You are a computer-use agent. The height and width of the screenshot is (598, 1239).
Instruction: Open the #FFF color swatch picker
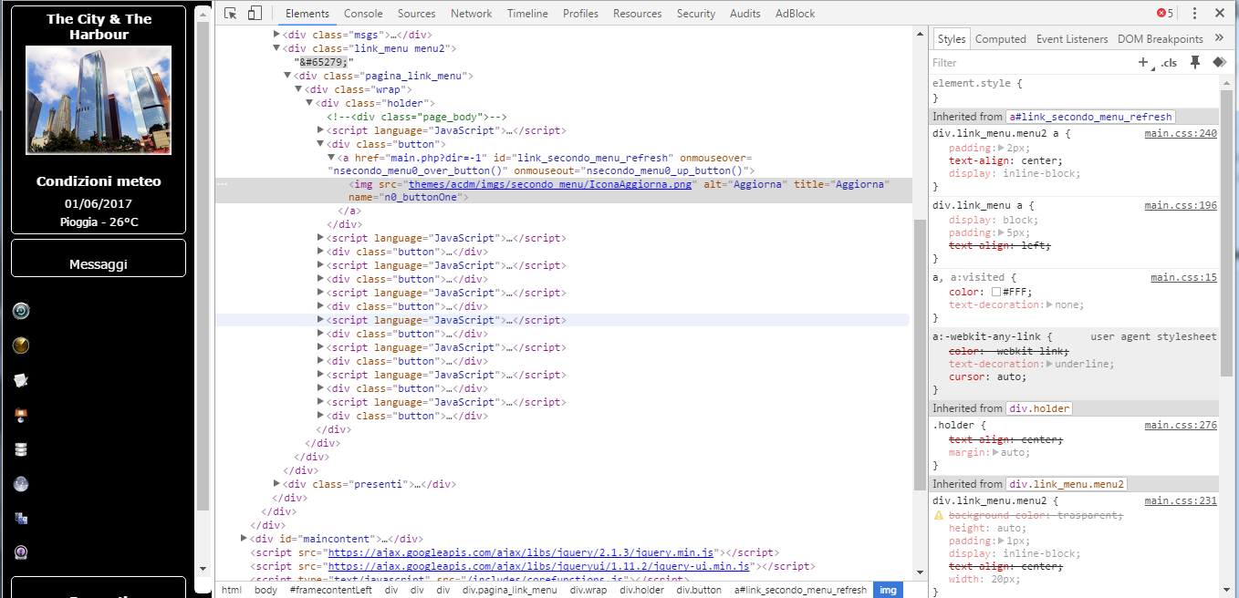click(x=996, y=292)
